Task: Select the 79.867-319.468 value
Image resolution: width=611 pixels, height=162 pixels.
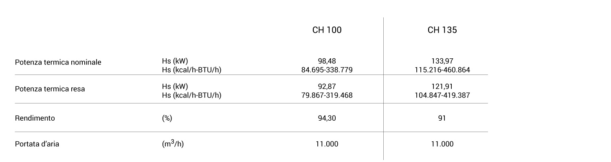Action: [327, 96]
